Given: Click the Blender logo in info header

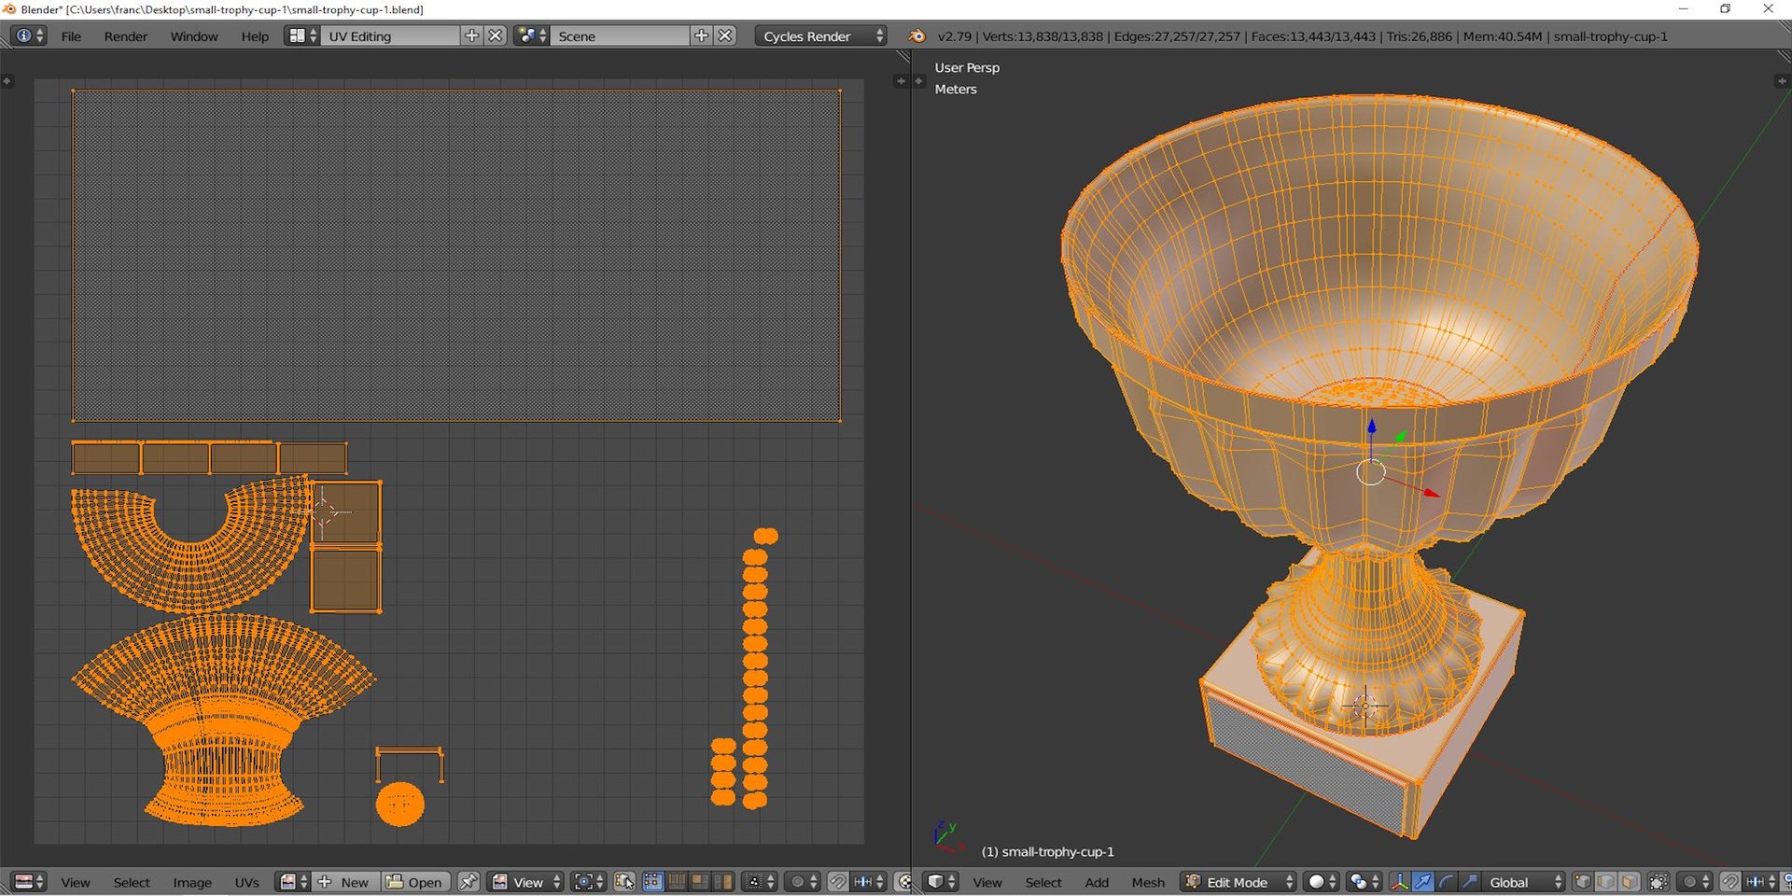Looking at the screenshot, I should [917, 35].
